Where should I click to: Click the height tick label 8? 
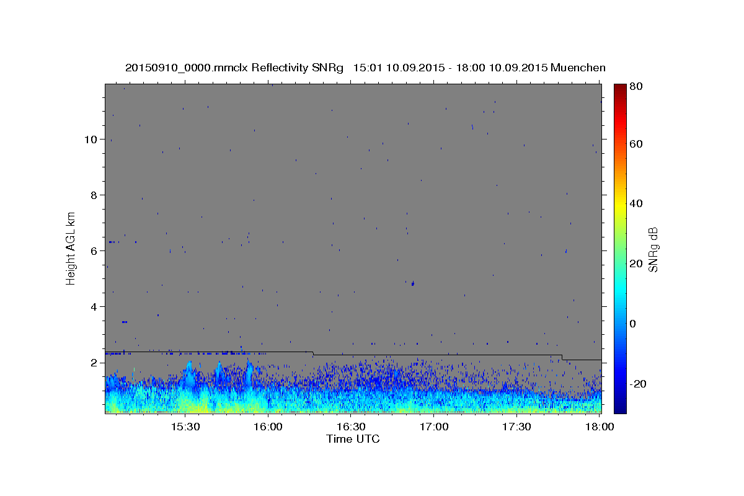94,195
